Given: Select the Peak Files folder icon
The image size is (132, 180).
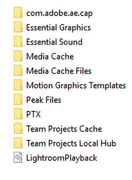Looking at the screenshot, I should 18,99.
